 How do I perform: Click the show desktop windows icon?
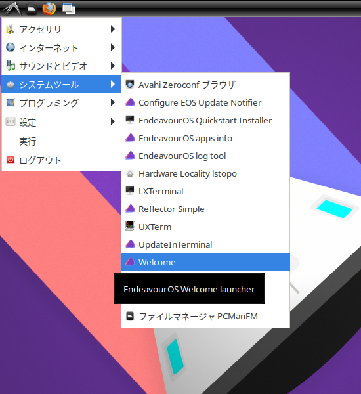click(69, 9)
